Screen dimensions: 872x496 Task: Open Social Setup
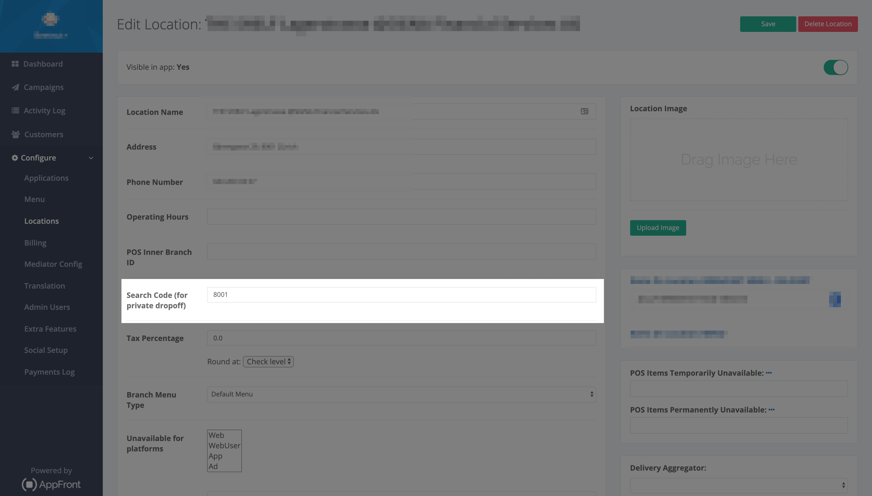pyautogui.click(x=46, y=350)
